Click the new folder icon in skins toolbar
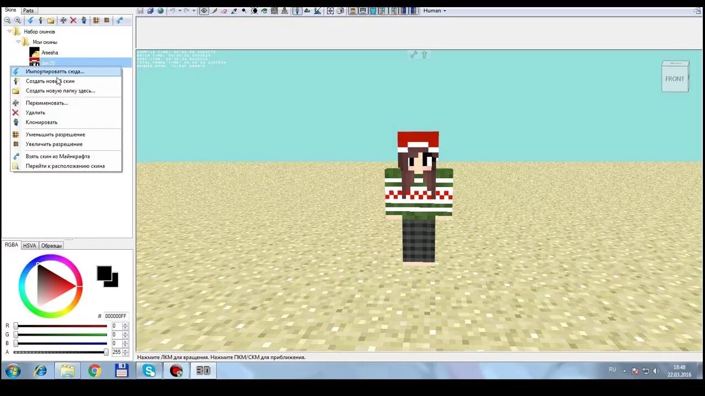 [x=51, y=20]
